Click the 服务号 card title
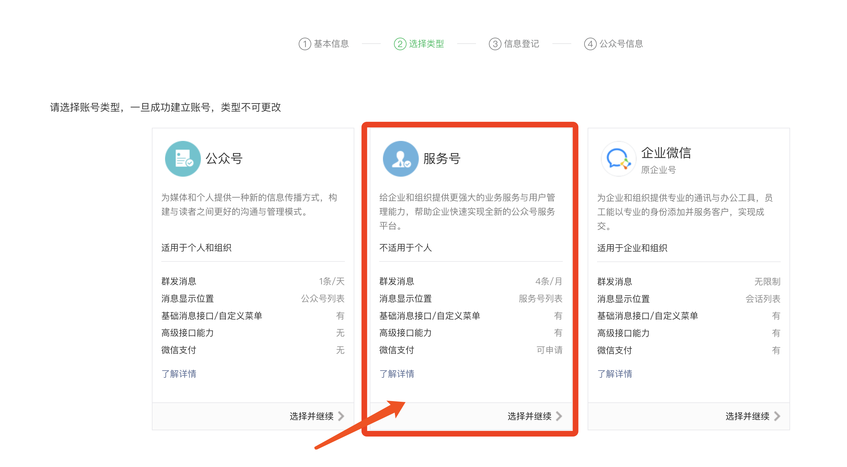 point(442,159)
